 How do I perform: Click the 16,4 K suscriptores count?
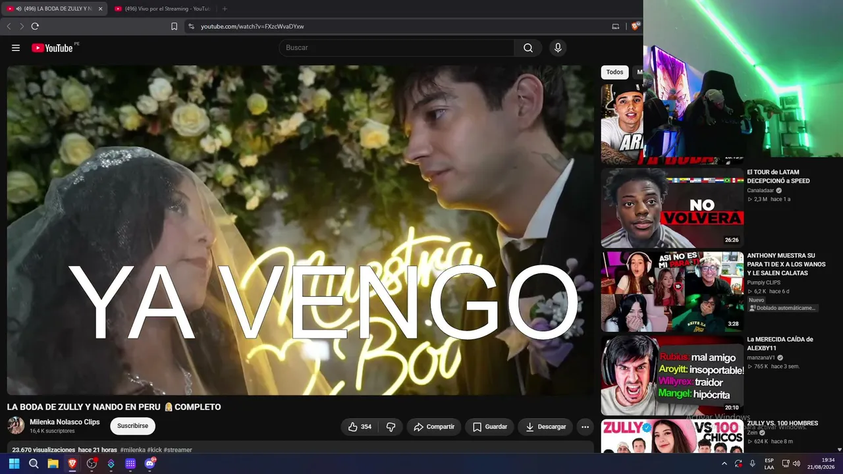pyautogui.click(x=52, y=431)
